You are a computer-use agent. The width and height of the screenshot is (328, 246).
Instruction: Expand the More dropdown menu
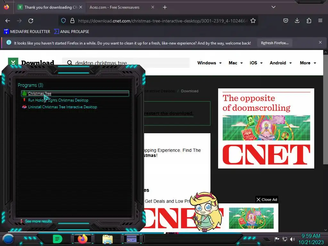[x=308, y=63]
